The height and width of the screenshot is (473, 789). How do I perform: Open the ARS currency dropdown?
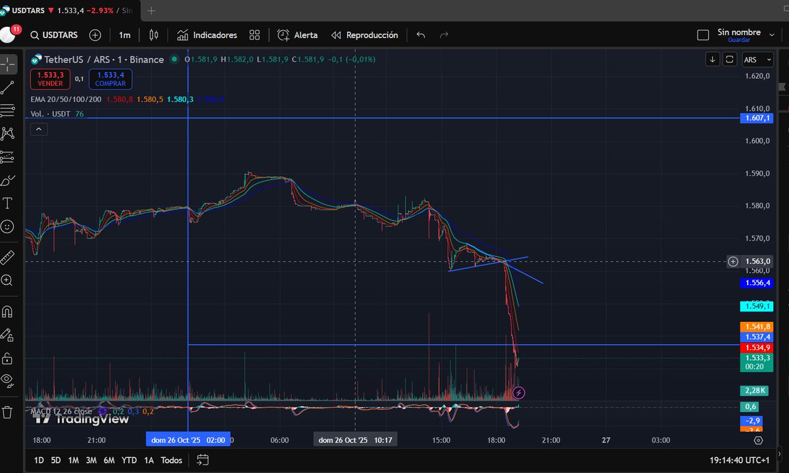point(757,60)
